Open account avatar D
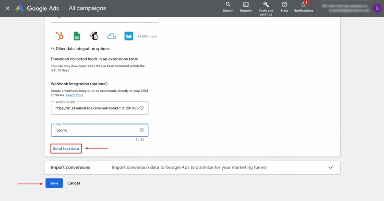Image resolution: width=384 pixels, height=201 pixels. click(x=377, y=8)
